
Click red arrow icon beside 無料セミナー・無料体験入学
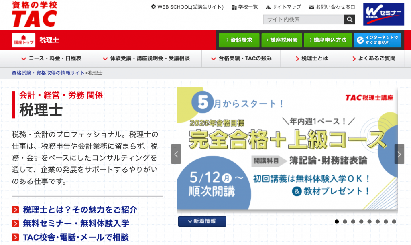(16, 223)
